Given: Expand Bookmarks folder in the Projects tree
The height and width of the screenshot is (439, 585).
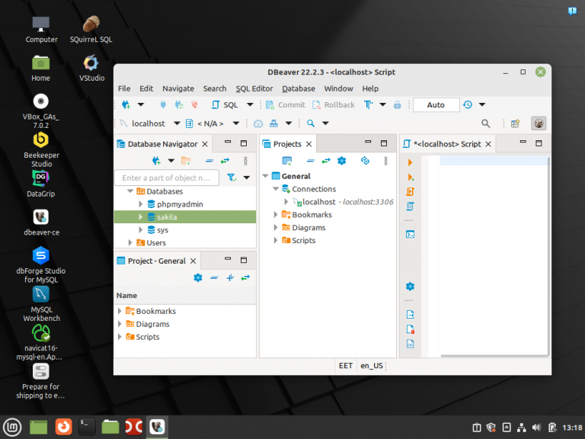Looking at the screenshot, I should point(276,215).
